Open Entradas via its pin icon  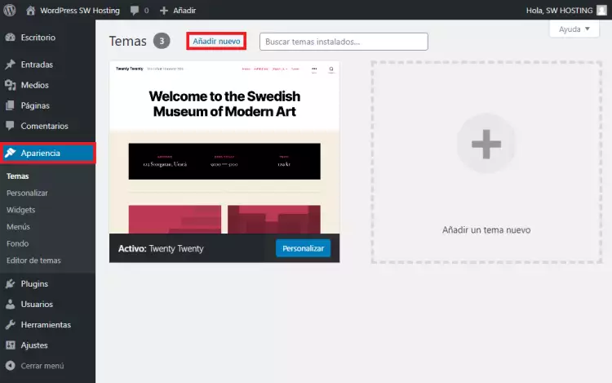coord(11,65)
